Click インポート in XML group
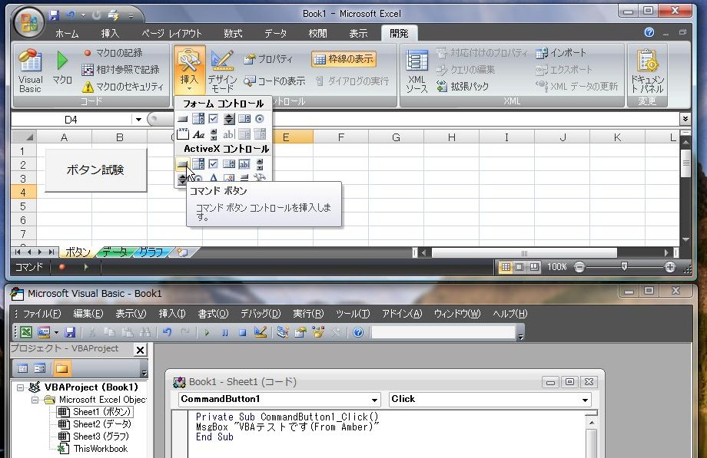707x458 pixels. [x=561, y=53]
